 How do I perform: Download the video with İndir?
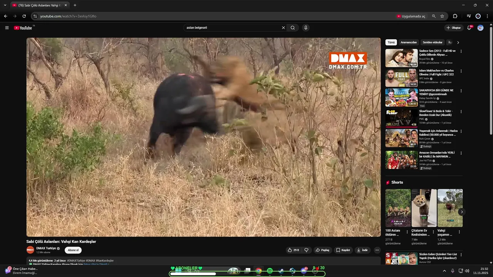(362, 250)
